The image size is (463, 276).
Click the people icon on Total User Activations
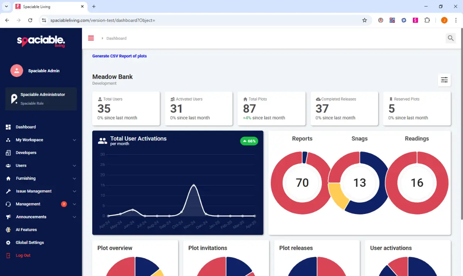click(102, 141)
